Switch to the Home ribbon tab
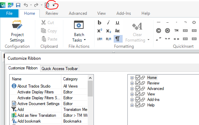Image resolution: width=199 pixels, height=125 pixels. [29, 13]
